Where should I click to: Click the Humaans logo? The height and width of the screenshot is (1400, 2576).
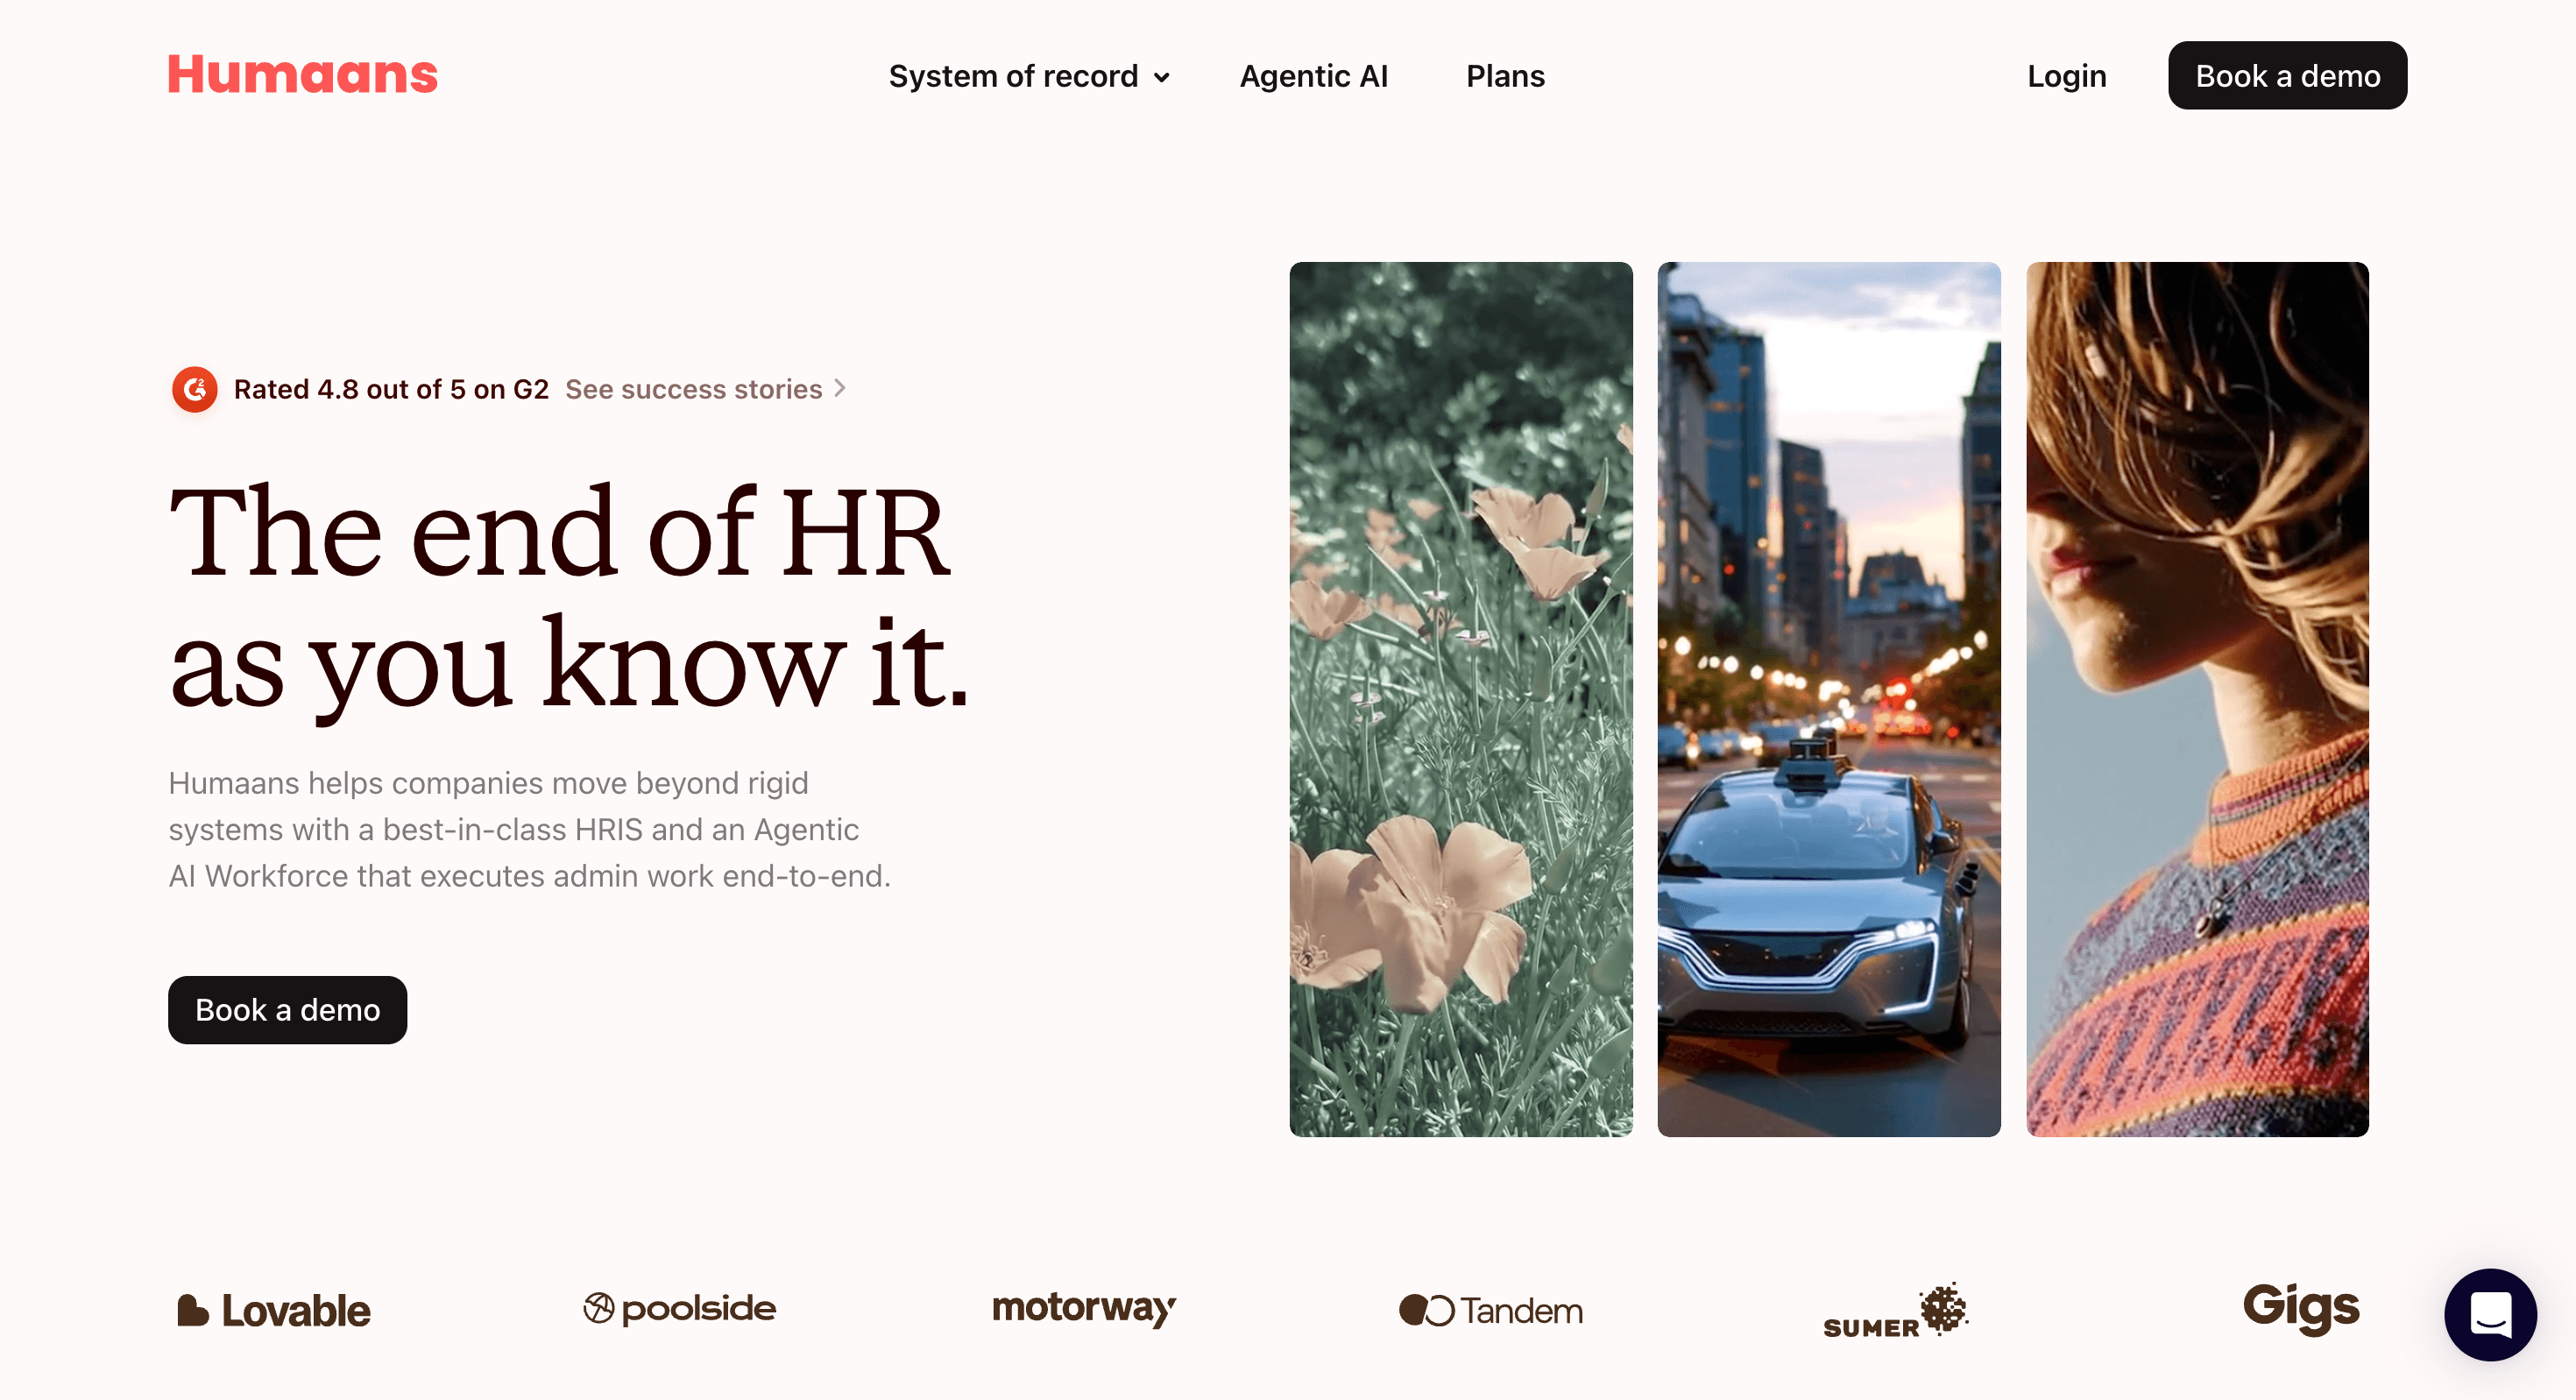pos(302,74)
